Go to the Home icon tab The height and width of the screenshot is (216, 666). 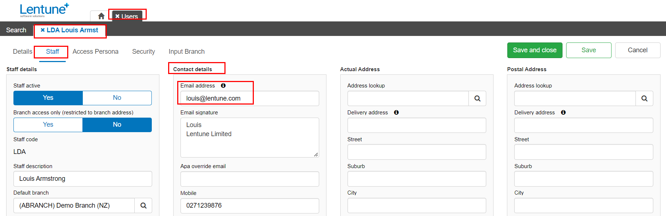101,16
